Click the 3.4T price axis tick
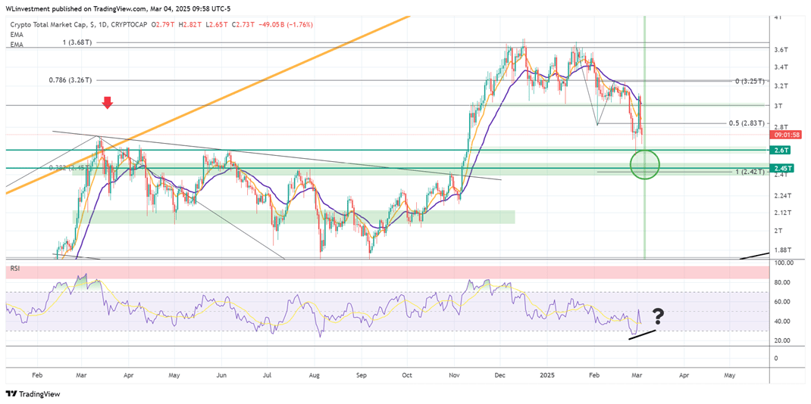The image size is (811, 404). click(781, 67)
